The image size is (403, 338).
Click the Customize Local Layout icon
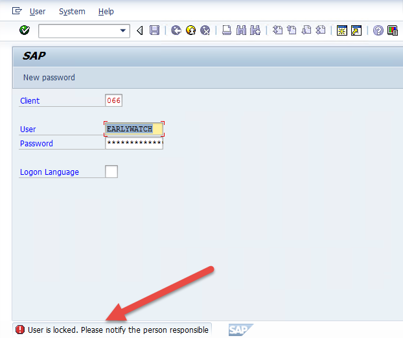click(x=393, y=30)
